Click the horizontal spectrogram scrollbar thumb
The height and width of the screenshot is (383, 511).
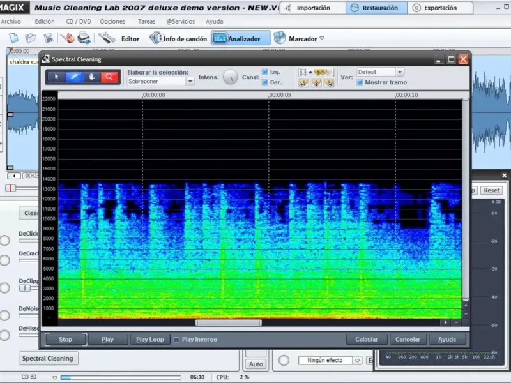pos(228,322)
